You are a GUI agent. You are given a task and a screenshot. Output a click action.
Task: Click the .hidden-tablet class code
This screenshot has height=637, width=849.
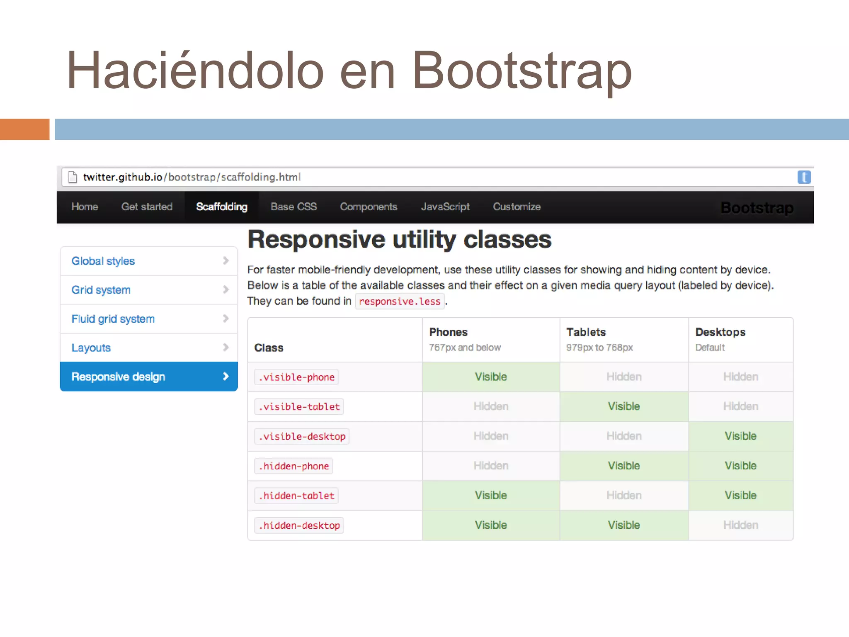[x=296, y=496]
